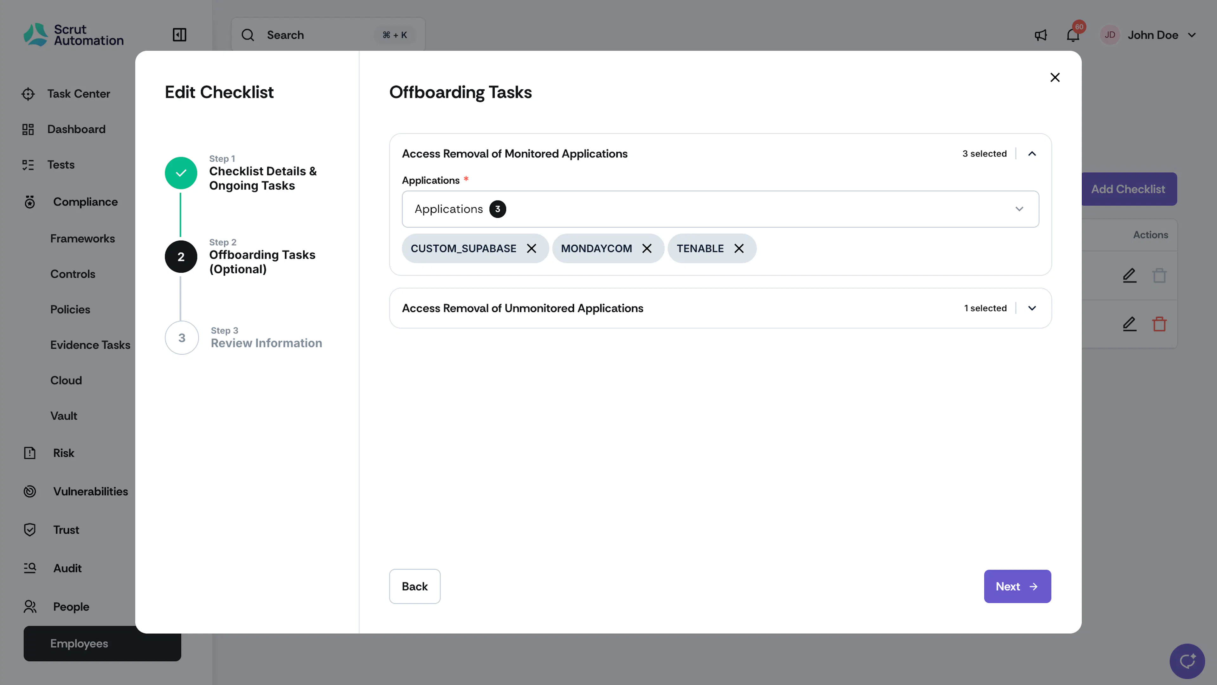Click the JD avatar

(x=1110, y=35)
